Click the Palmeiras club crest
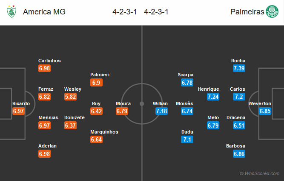284x181 pixels. pos(272,11)
